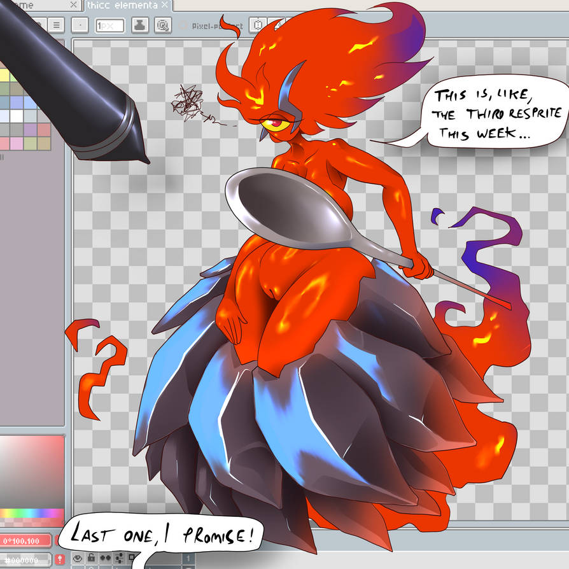Pick the yellow palette swatch
Image resolution: width=569 pixels, height=569 pixels.
click(5, 75)
